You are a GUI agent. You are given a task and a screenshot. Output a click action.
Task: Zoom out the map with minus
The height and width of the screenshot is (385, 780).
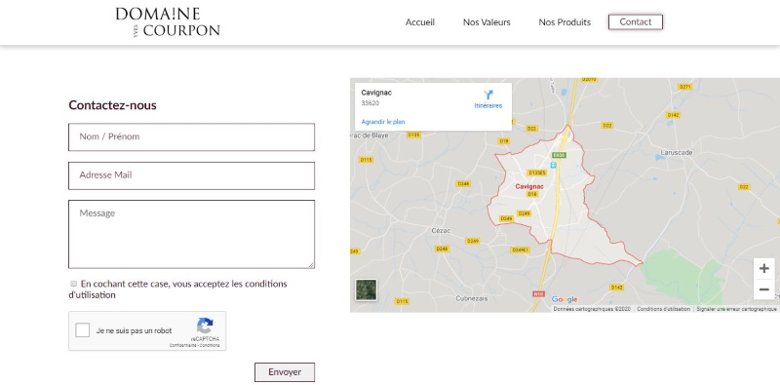[x=763, y=289]
